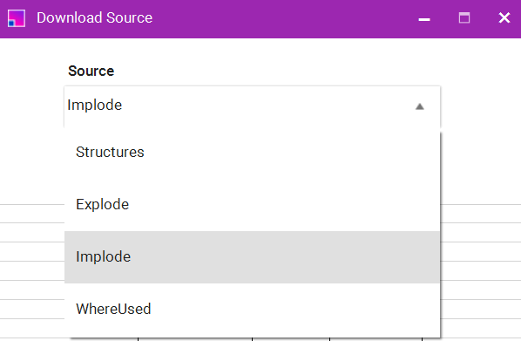Minimize the Download Source window
The height and width of the screenshot is (341, 521).
point(424,18)
